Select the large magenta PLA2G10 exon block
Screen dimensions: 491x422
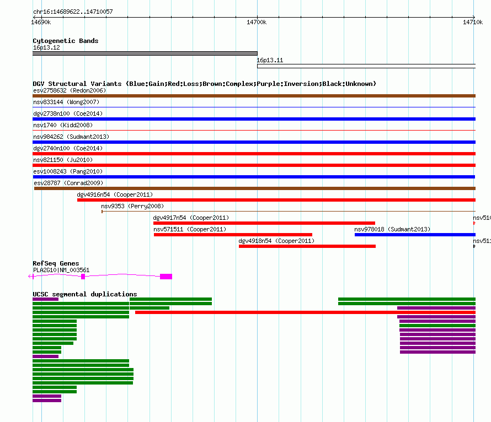coord(166,277)
